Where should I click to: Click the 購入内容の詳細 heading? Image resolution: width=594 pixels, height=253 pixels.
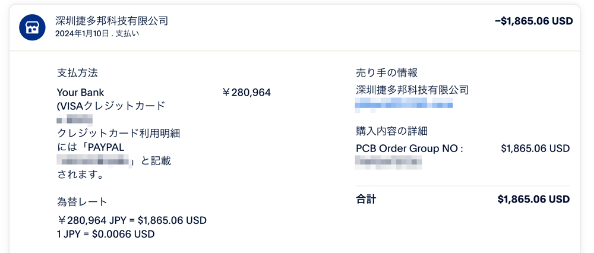(391, 131)
